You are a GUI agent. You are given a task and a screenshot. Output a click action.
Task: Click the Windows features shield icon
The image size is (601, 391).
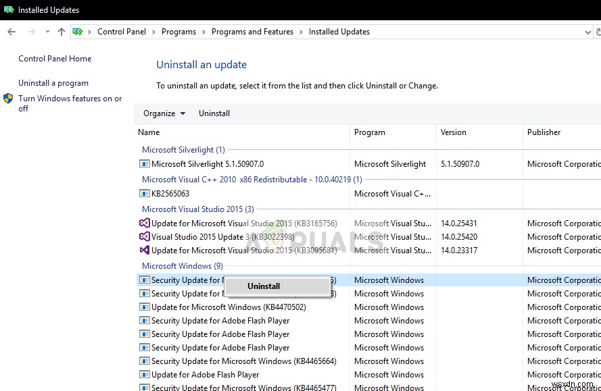pyautogui.click(x=8, y=99)
